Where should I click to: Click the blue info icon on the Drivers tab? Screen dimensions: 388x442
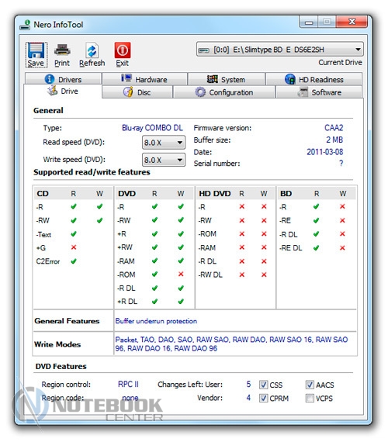click(50, 79)
